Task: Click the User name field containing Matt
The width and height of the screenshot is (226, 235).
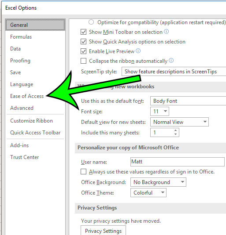Action: [177, 162]
